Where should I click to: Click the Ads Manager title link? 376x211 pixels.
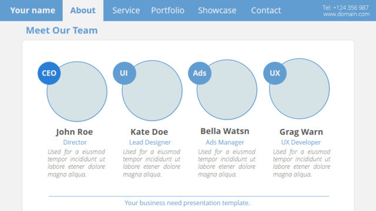point(224,142)
